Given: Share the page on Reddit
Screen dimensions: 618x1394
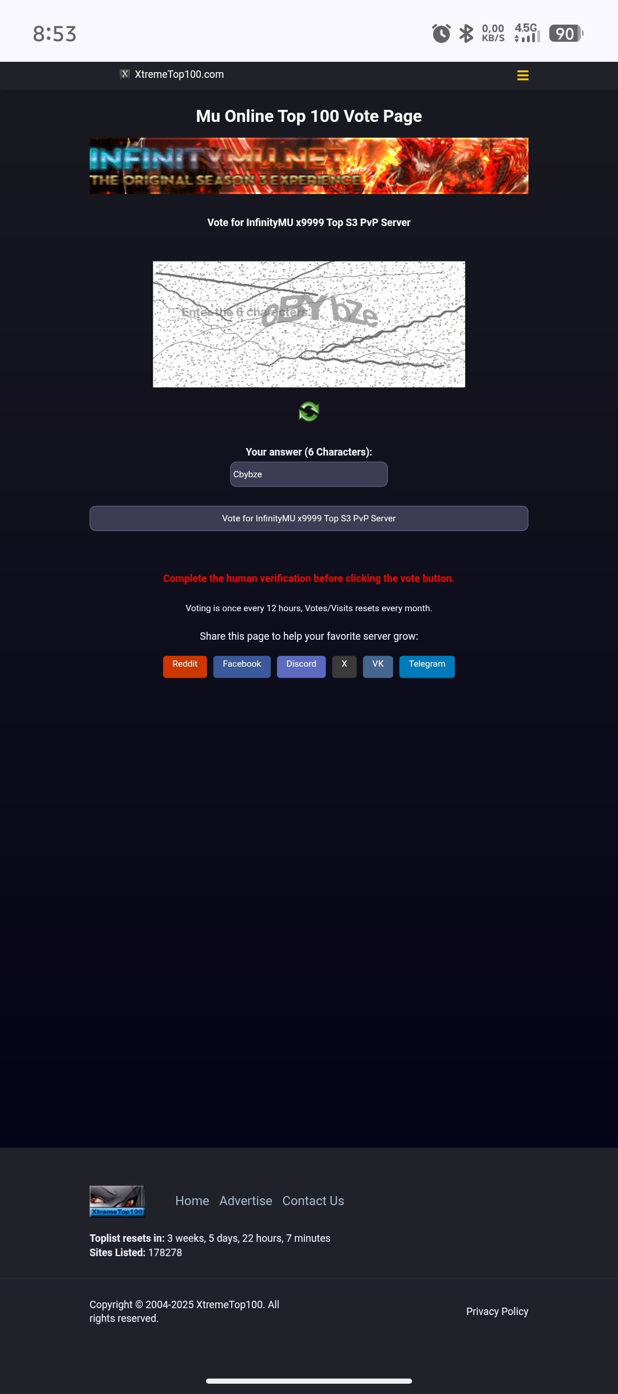Looking at the screenshot, I should pos(185,667).
